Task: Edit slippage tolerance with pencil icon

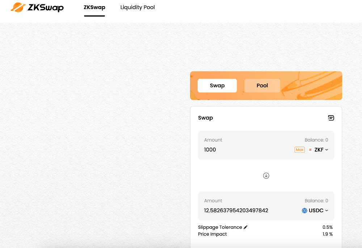Action: pos(245,227)
